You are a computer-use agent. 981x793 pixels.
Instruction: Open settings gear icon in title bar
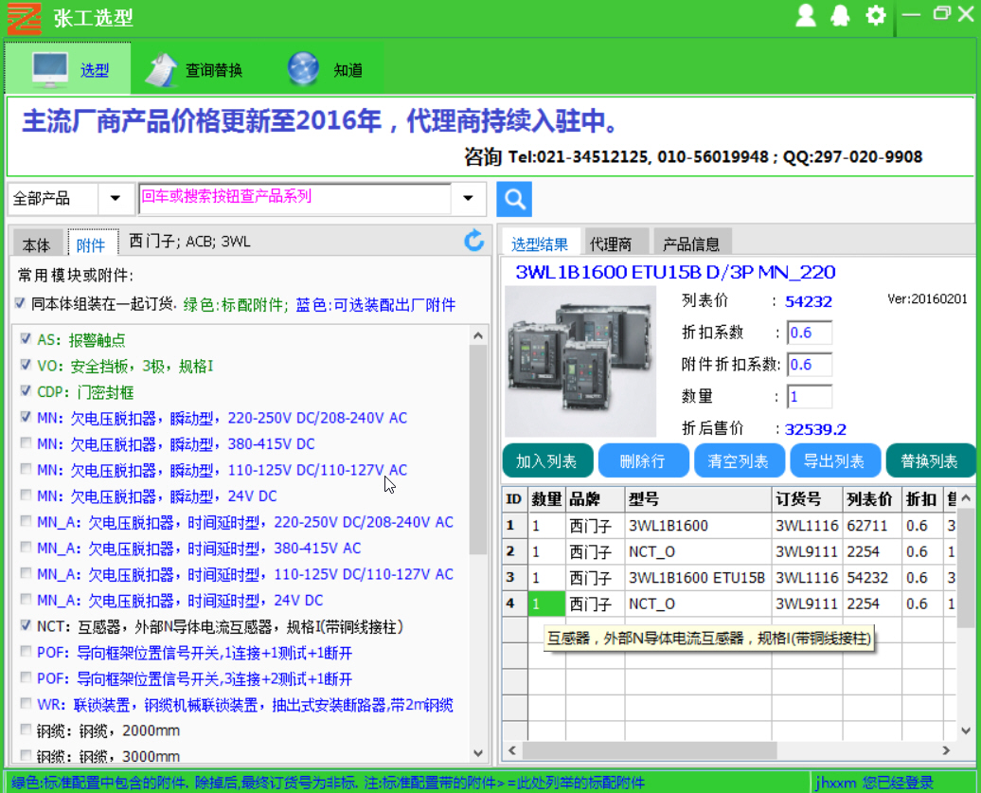coord(876,15)
